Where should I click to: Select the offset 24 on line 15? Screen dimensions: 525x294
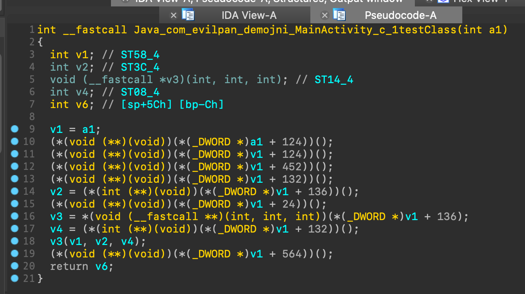click(289, 204)
